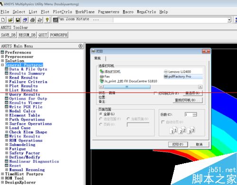
Task: Click the Open ANSYS File icon
Action: (10, 20)
